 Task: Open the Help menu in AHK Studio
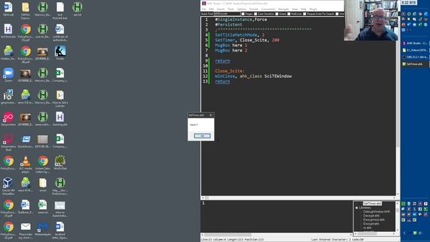point(303,9)
